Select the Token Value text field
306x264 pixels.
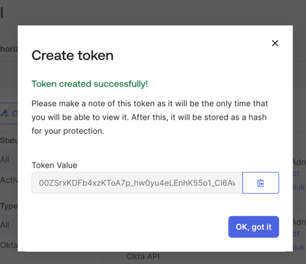pos(137,183)
